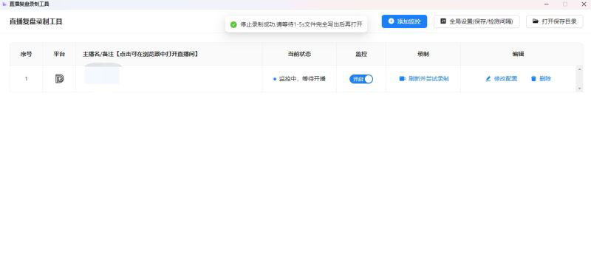Click the 平台 column header
Image resolution: width=591 pixels, height=273 pixels.
[59, 54]
